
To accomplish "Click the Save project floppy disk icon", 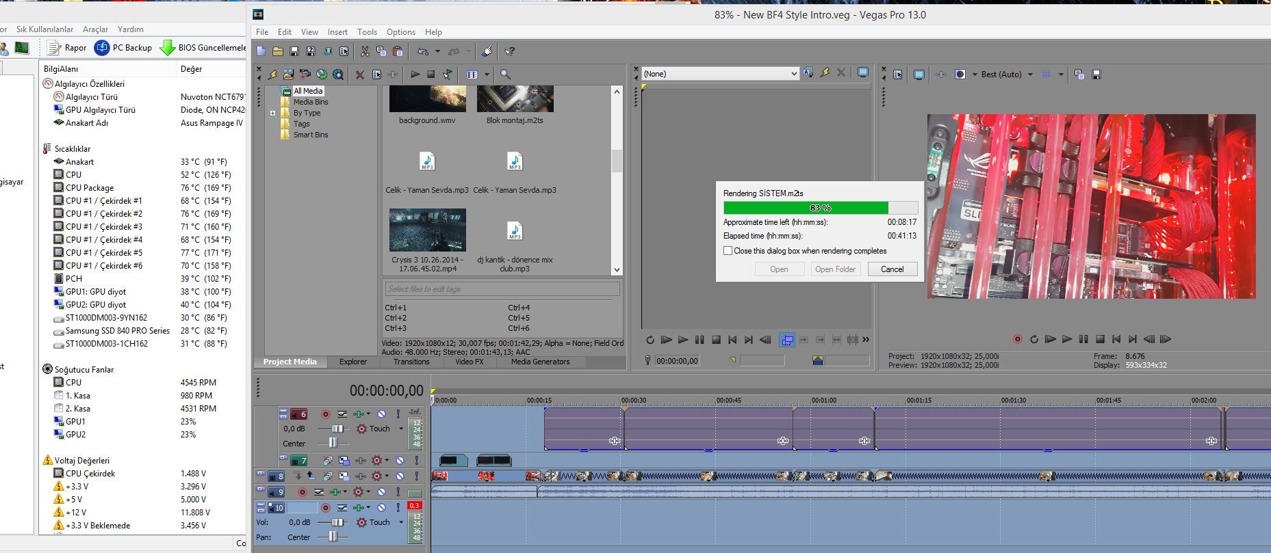I will [294, 51].
